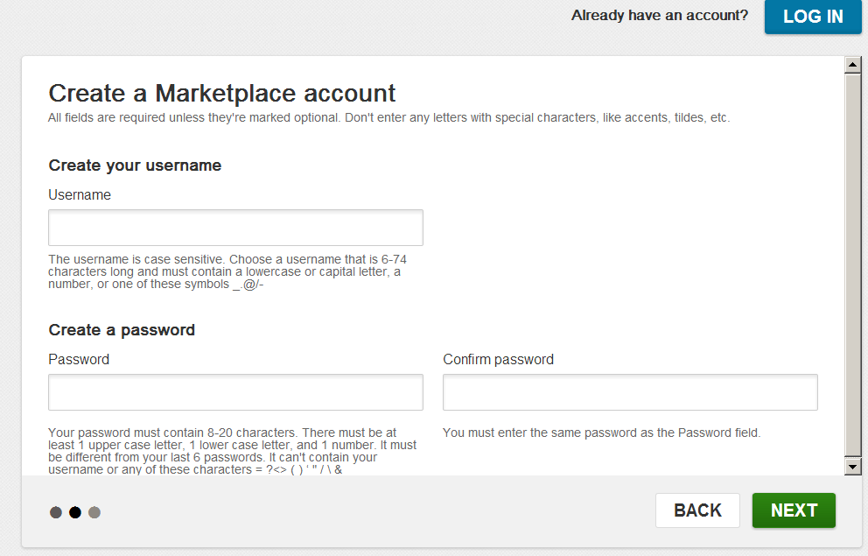Image resolution: width=868 pixels, height=556 pixels.
Task: Select the third step progress dot
Action: [94, 512]
